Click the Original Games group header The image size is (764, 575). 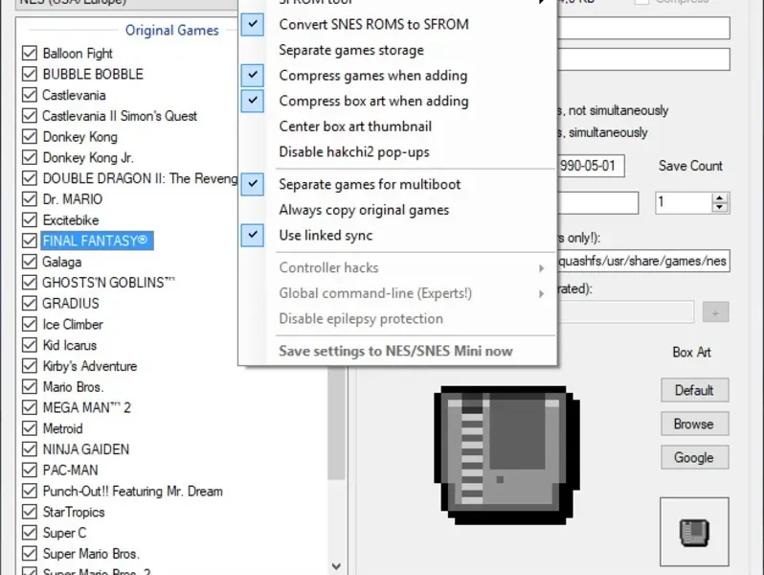pos(172,31)
